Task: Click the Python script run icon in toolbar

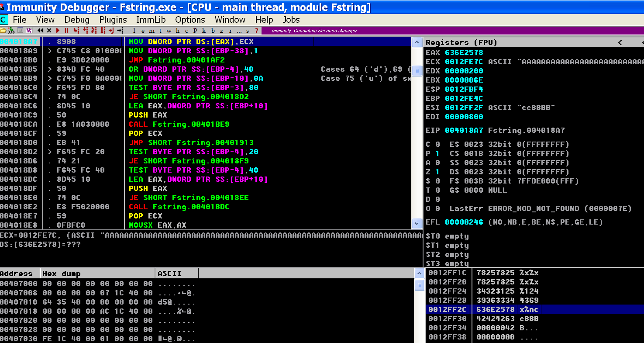Action: coord(11,31)
